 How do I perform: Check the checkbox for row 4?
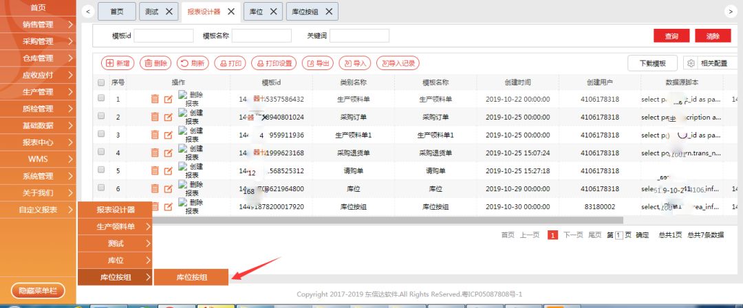tap(101, 152)
